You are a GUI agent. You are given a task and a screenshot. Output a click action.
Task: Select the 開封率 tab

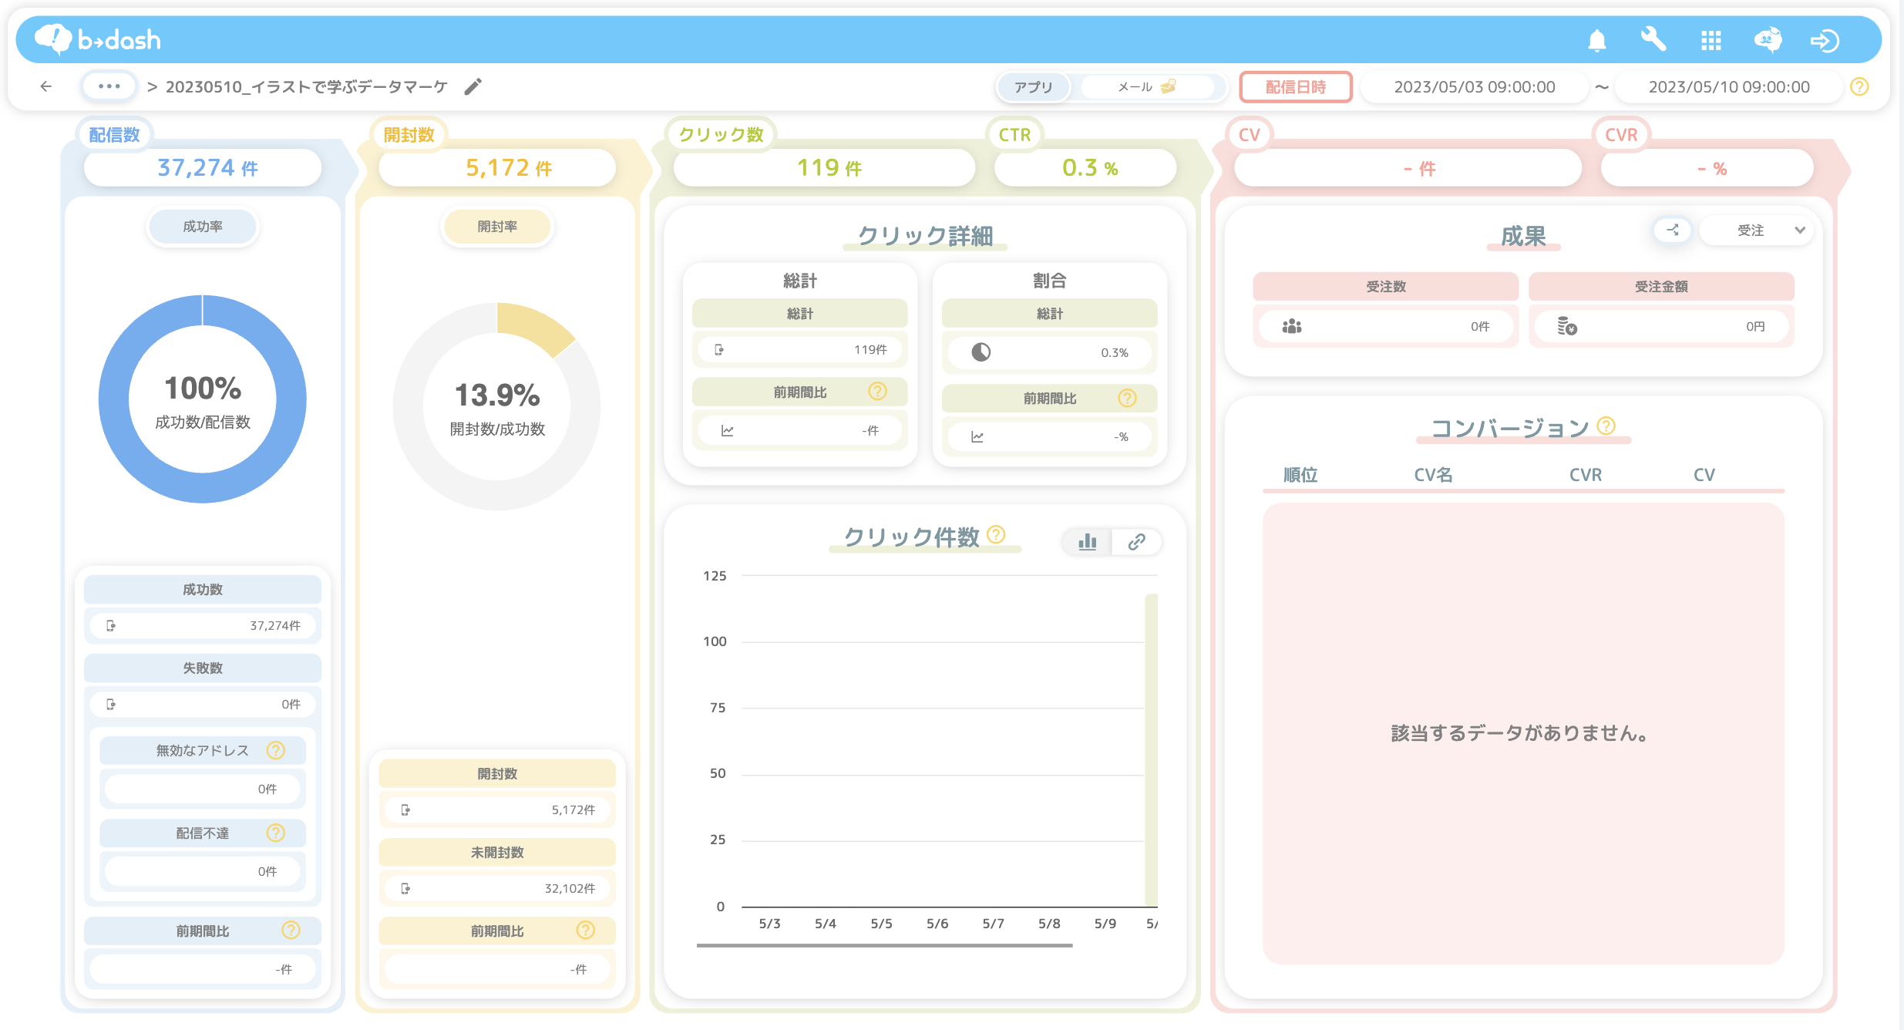(x=497, y=227)
